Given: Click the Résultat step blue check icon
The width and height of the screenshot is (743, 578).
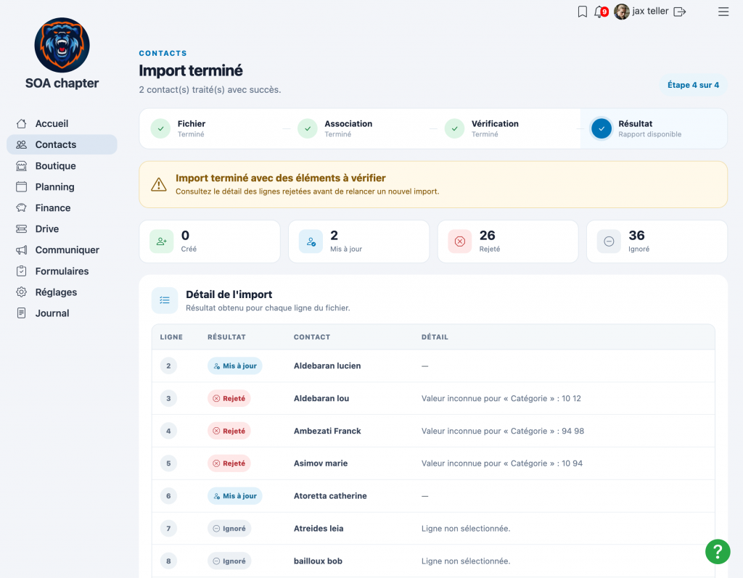Looking at the screenshot, I should coord(602,128).
